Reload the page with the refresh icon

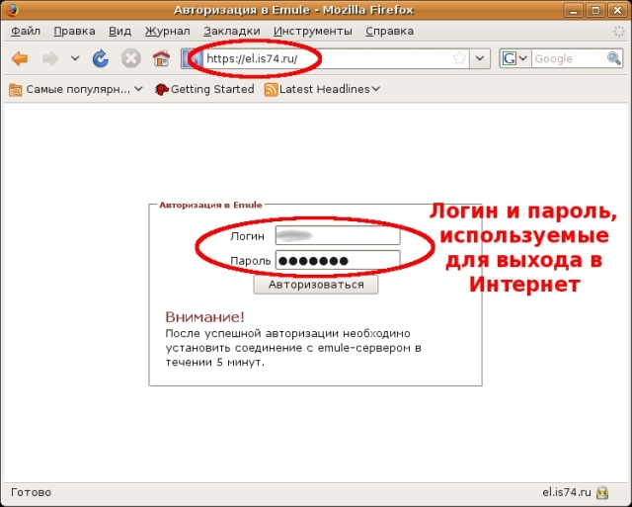tap(101, 58)
